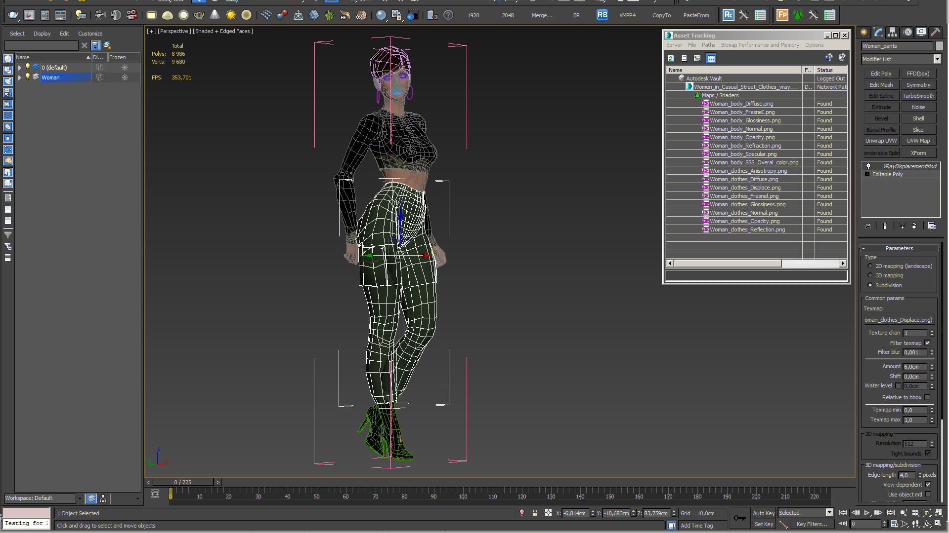The height and width of the screenshot is (533, 949).
Task: Toggle the Filter texmap checkbox
Action: [x=927, y=343]
